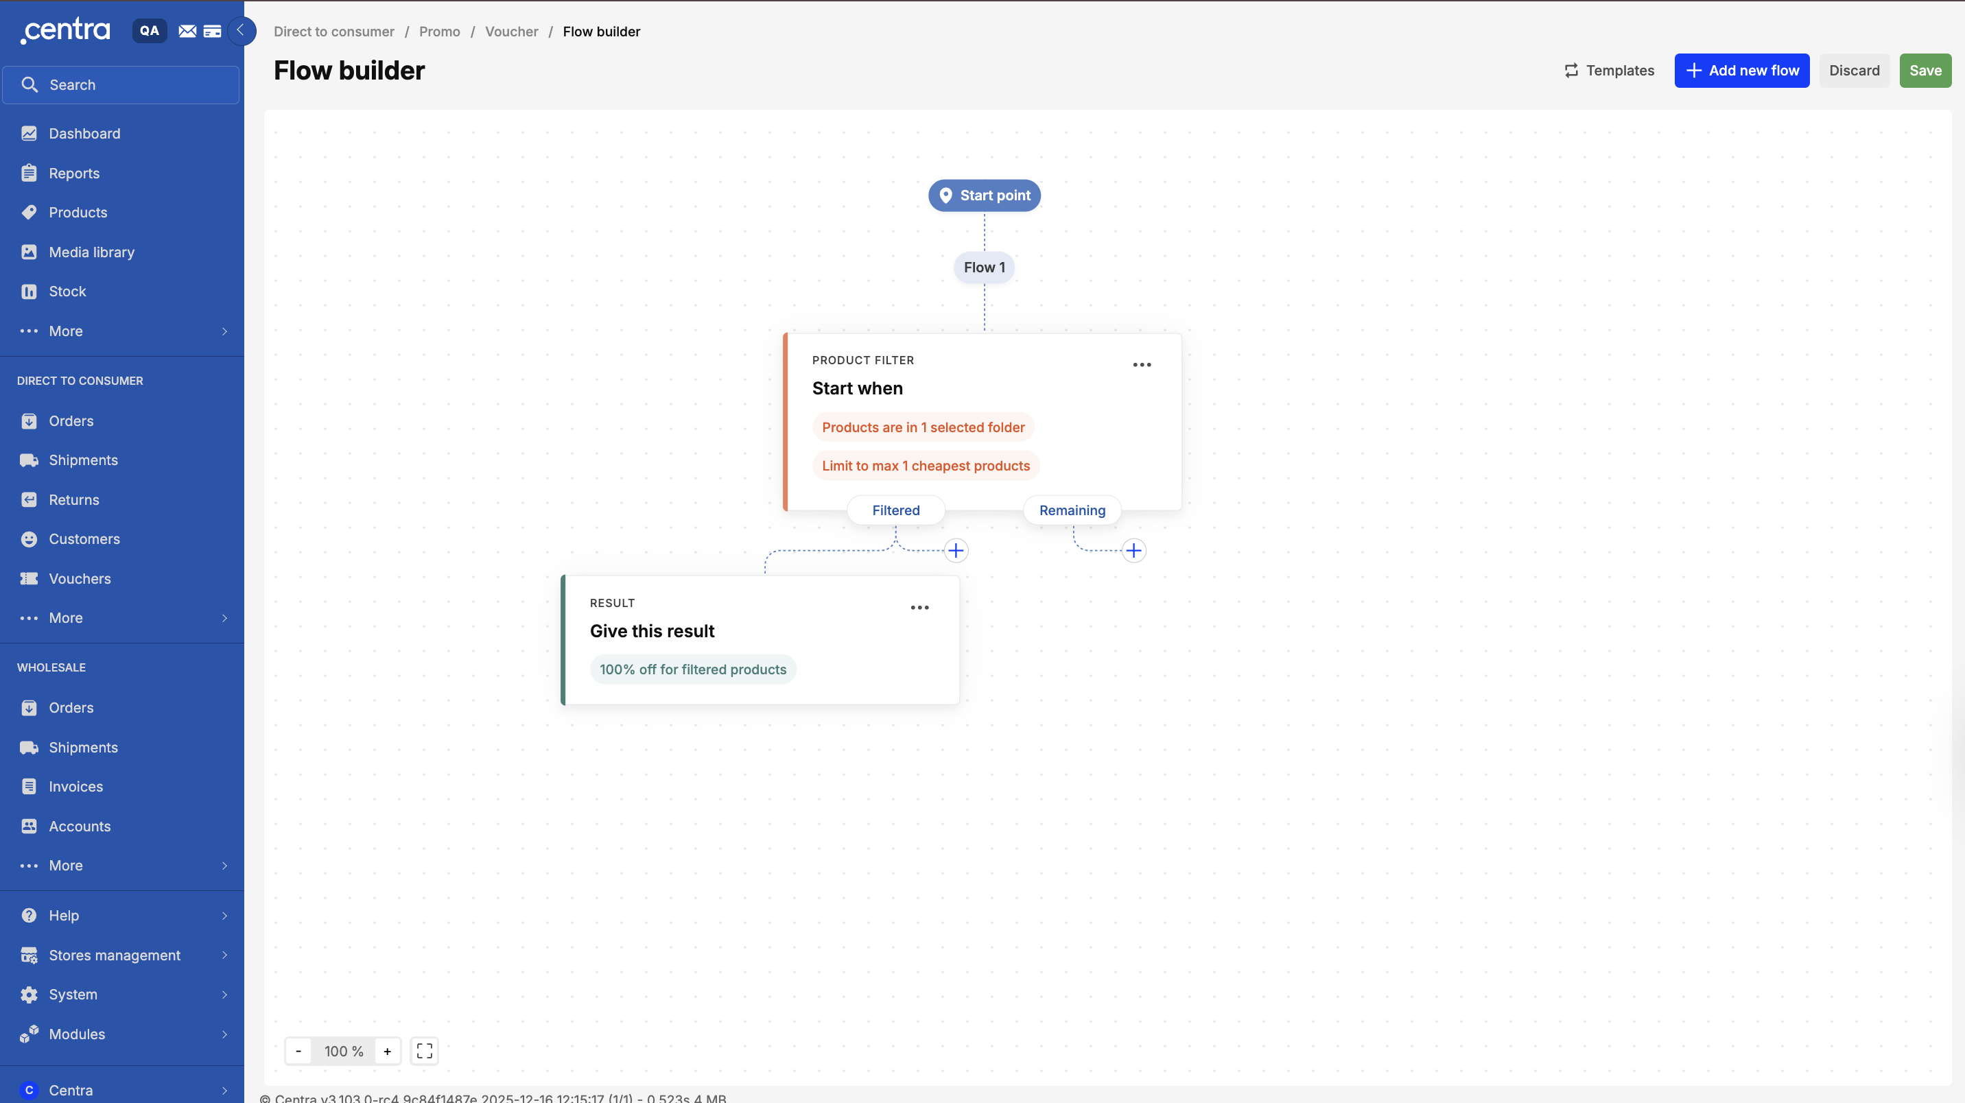The height and width of the screenshot is (1103, 1965).
Task: Zoom out with the minus button
Action: click(298, 1051)
